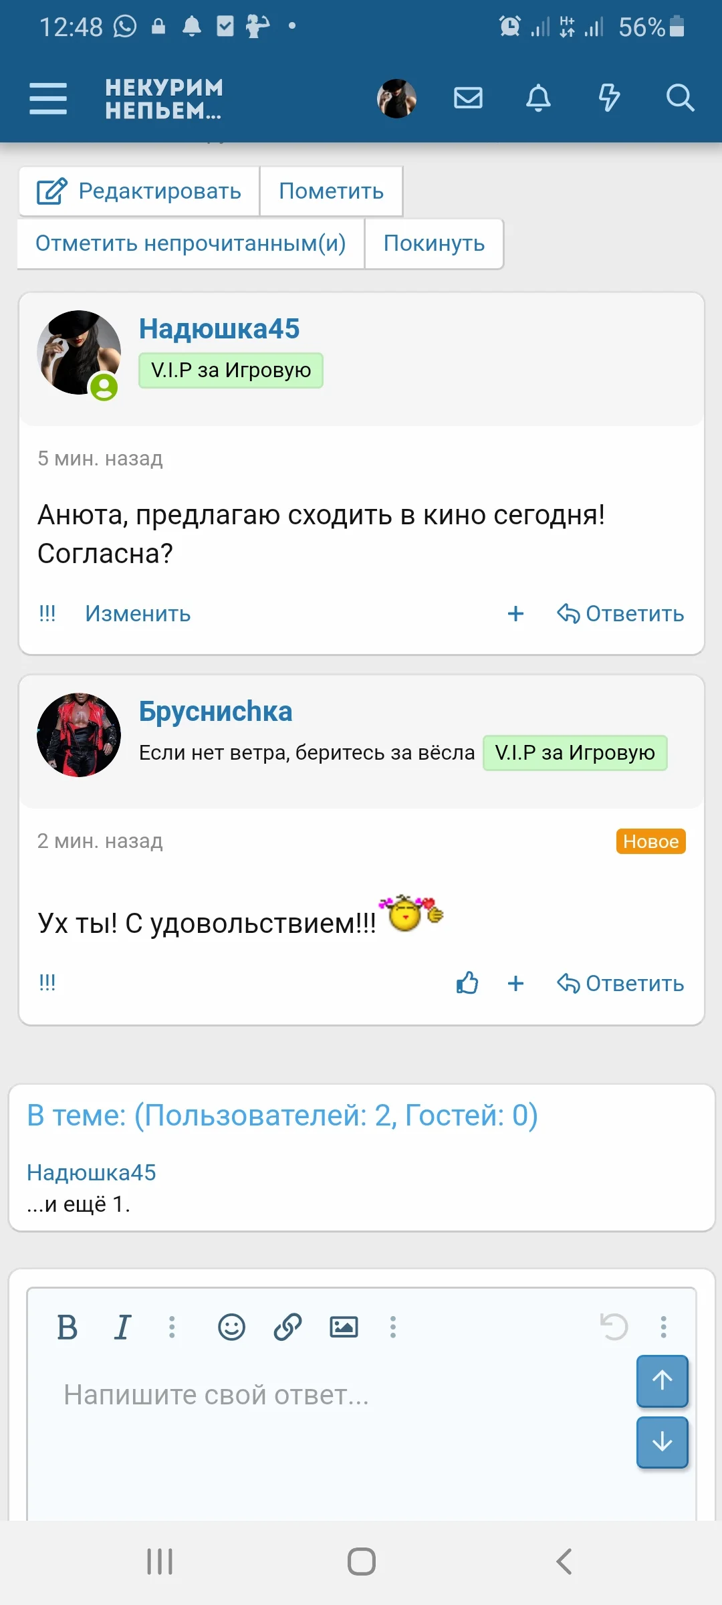This screenshot has width=722, height=1605.
Task: Expand more text formatting options
Action: pyautogui.click(x=172, y=1327)
